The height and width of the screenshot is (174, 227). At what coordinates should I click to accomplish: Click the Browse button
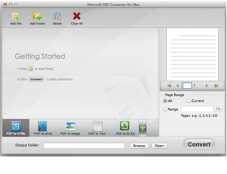[x=139, y=146]
